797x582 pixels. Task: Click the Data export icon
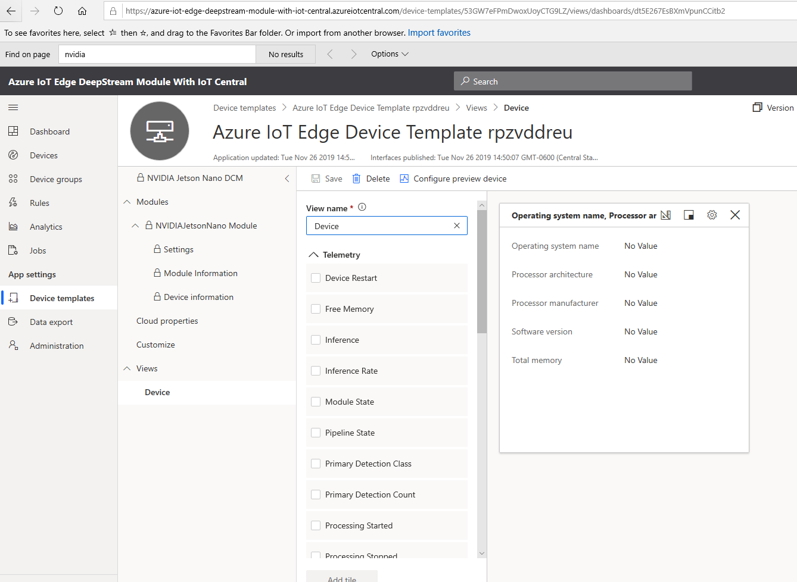tap(13, 322)
